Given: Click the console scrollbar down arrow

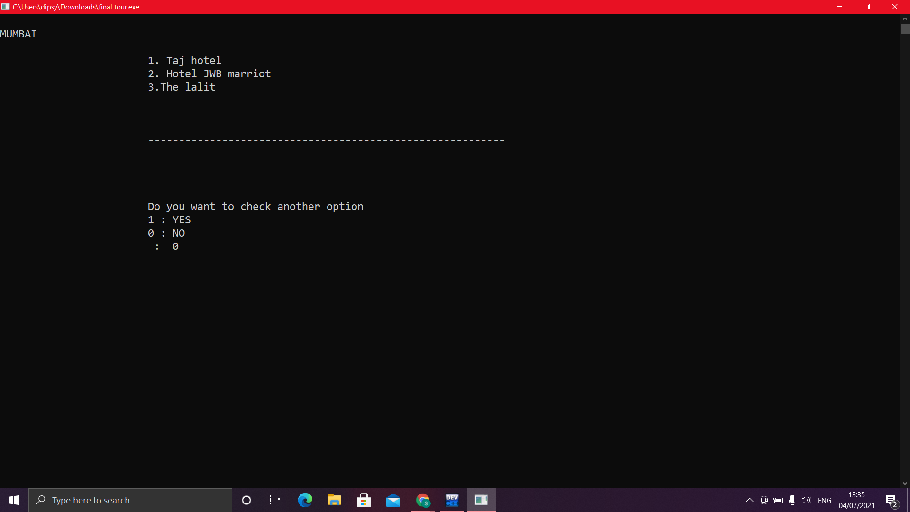Looking at the screenshot, I should pyautogui.click(x=905, y=483).
